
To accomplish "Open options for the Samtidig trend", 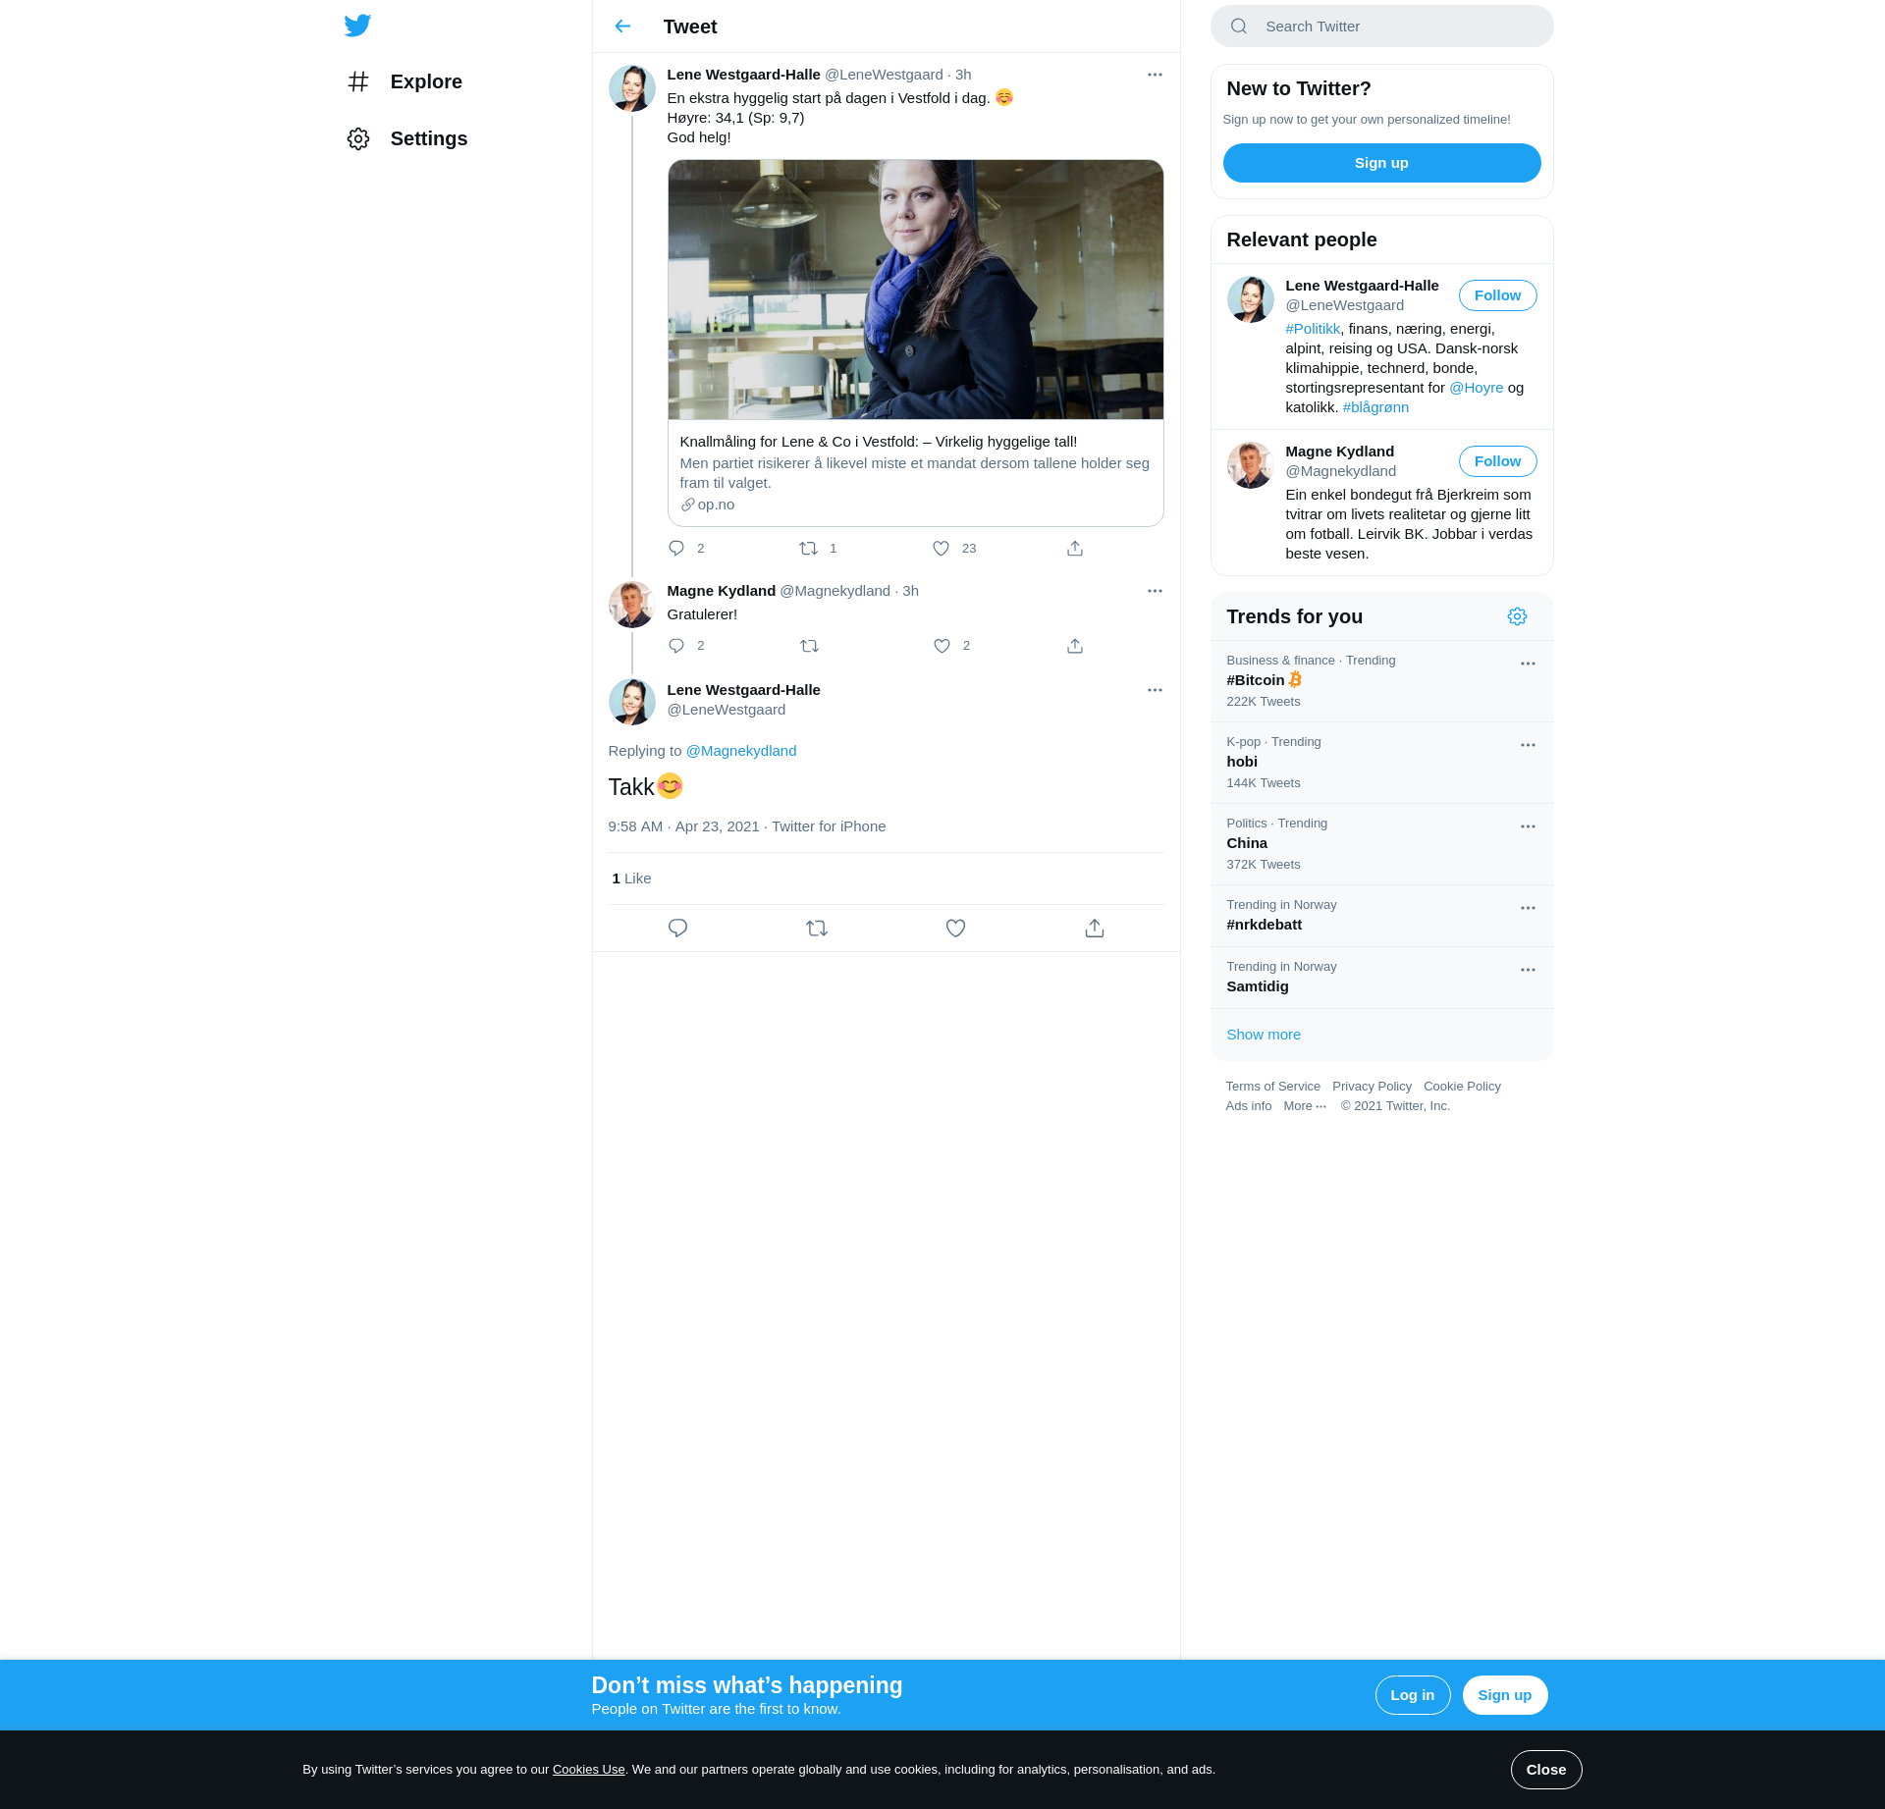I will click(1528, 970).
